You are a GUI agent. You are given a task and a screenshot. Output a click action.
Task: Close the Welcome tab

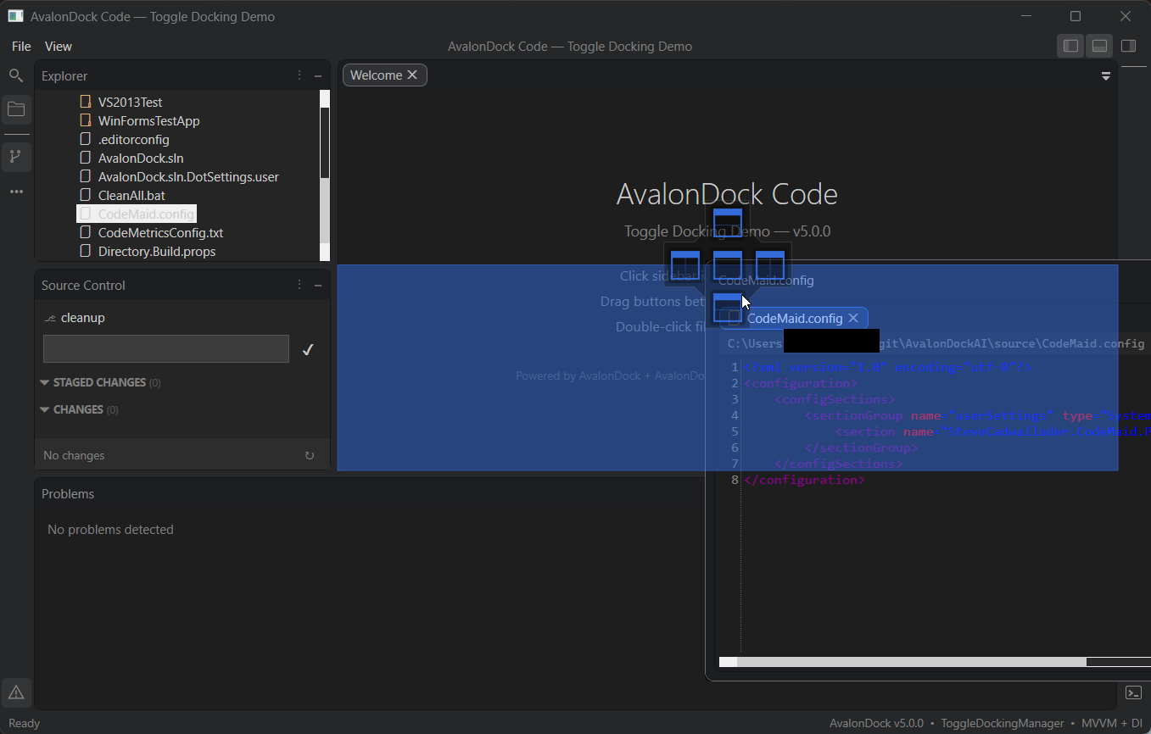[x=412, y=75]
